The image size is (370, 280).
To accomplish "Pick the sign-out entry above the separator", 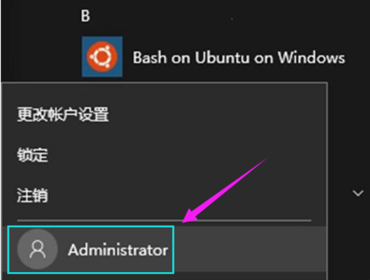I will coord(33,194).
